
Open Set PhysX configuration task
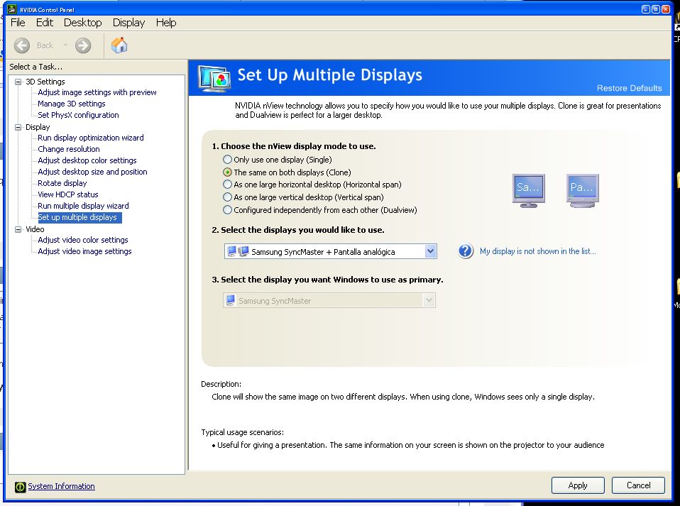coord(78,115)
